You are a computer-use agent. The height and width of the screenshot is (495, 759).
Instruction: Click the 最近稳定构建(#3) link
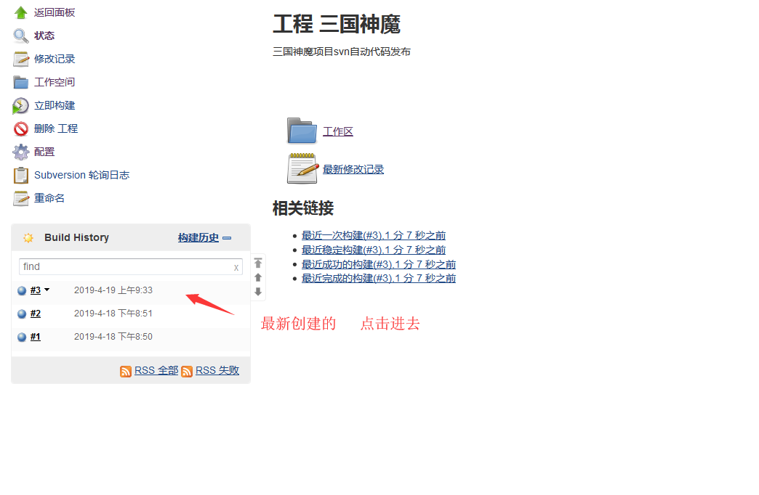(x=373, y=250)
